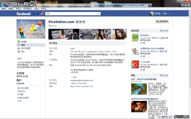Open the 聊天室 (21) chat bar
191x119 pixels.
pyautogui.click(x=166, y=117)
